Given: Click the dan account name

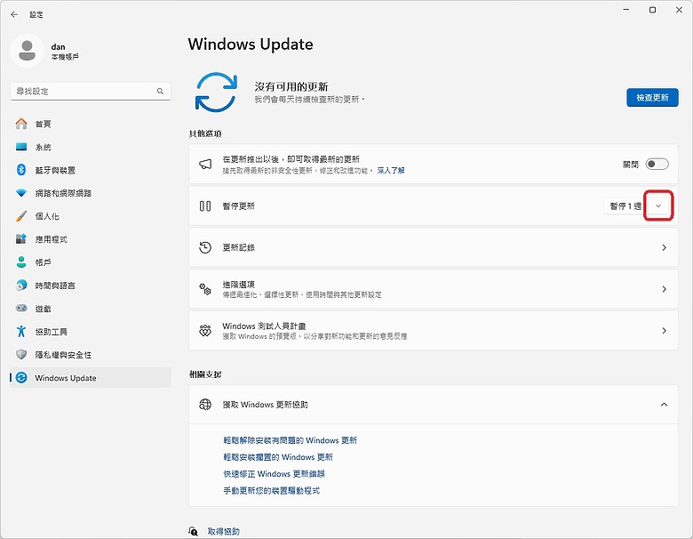Looking at the screenshot, I should click(x=58, y=46).
